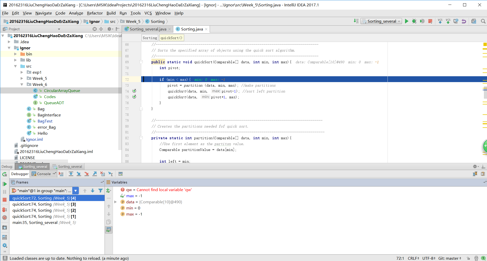Click Collapse All icon in Project panel
Image resolution: width=487 pixels, height=261 pixels.
coord(101,29)
